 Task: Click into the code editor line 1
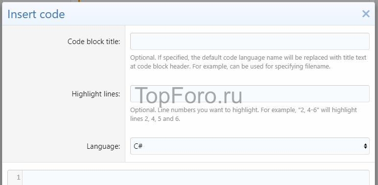click(196, 178)
